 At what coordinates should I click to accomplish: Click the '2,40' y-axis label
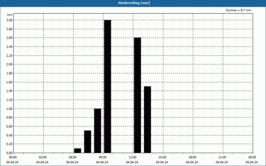tap(9, 46)
